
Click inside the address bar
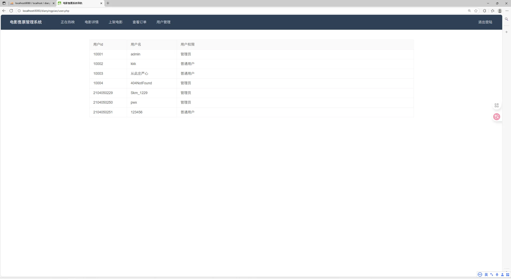click(103, 11)
